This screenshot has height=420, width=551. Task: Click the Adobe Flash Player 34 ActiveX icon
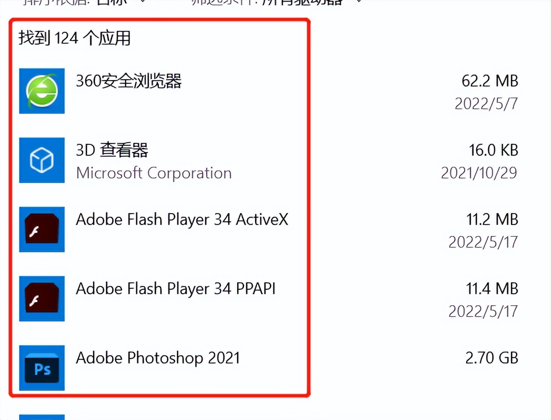point(42,229)
